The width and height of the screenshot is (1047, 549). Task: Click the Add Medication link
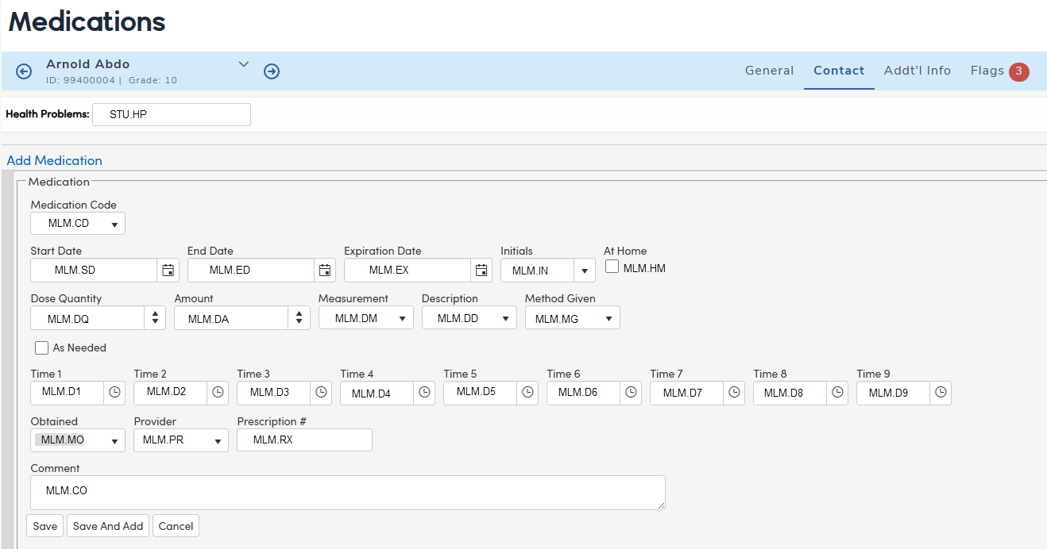coord(54,160)
